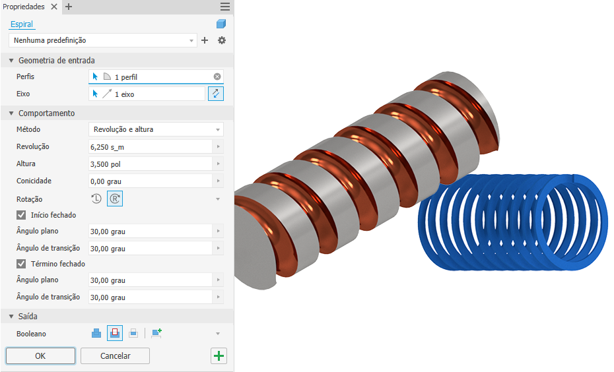This screenshot has width=614, height=372.
Task: Click Ângulo plano field under Término fechado
Action: [151, 280]
